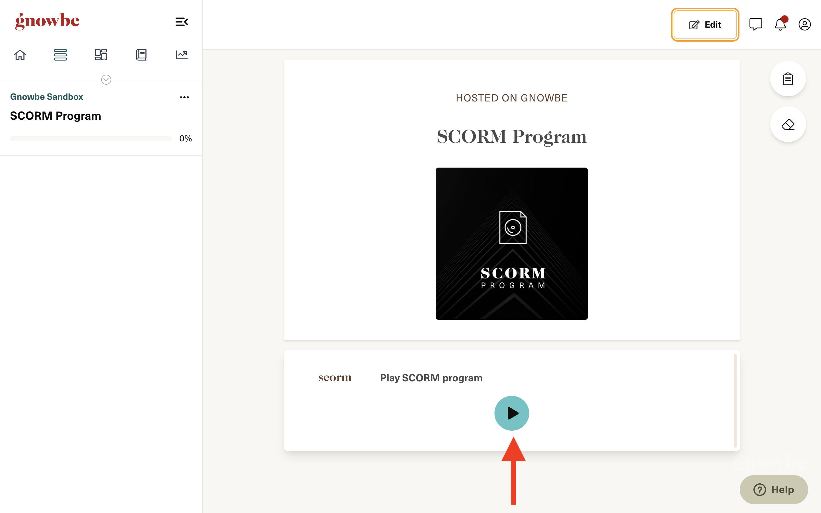This screenshot has width=821, height=513.
Task: Open the user profile icon
Action: 804,25
